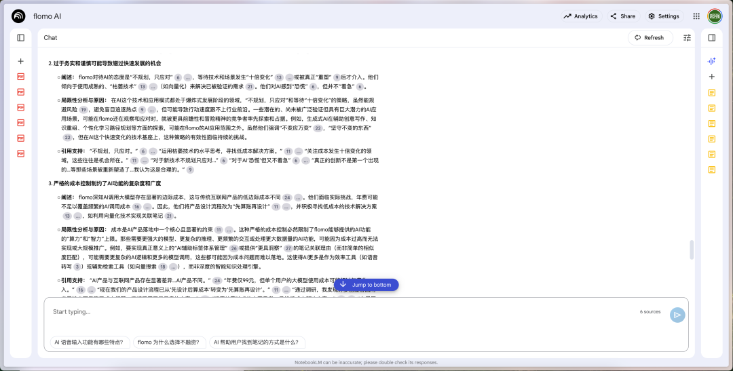
Task: Open Analytics
Action: (x=581, y=16)
